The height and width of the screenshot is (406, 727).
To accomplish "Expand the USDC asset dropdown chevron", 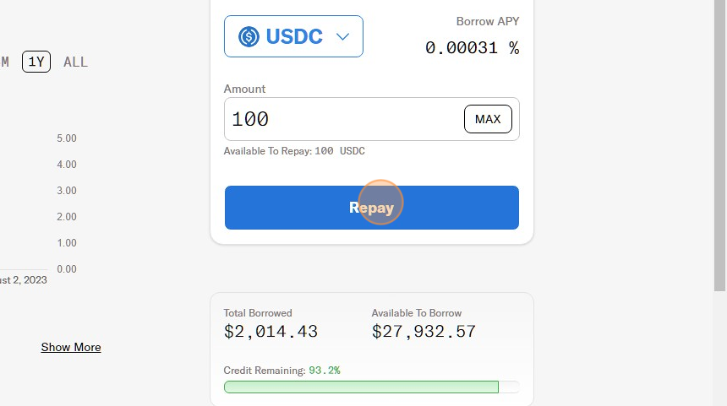I will tap(342, 36).
